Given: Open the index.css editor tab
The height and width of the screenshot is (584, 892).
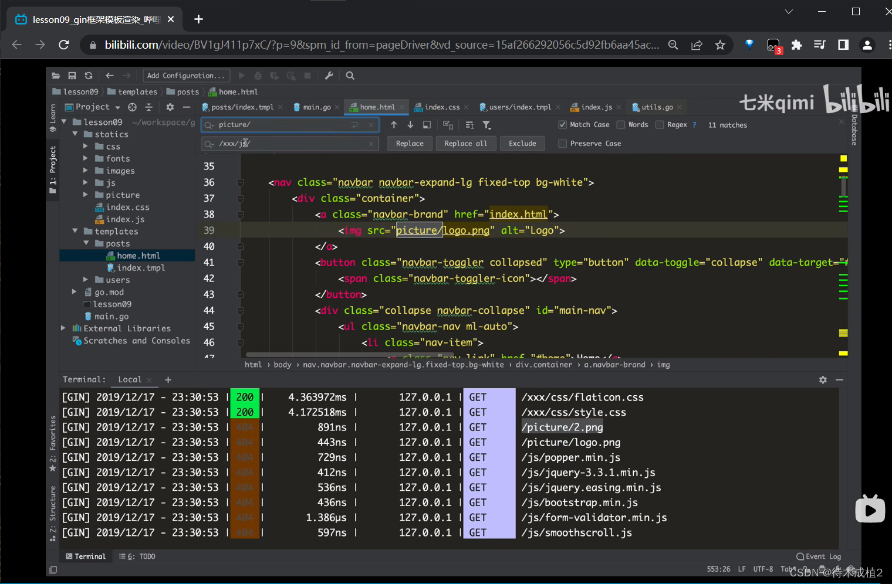Looking at the screenshot, I should coord(441,107).
